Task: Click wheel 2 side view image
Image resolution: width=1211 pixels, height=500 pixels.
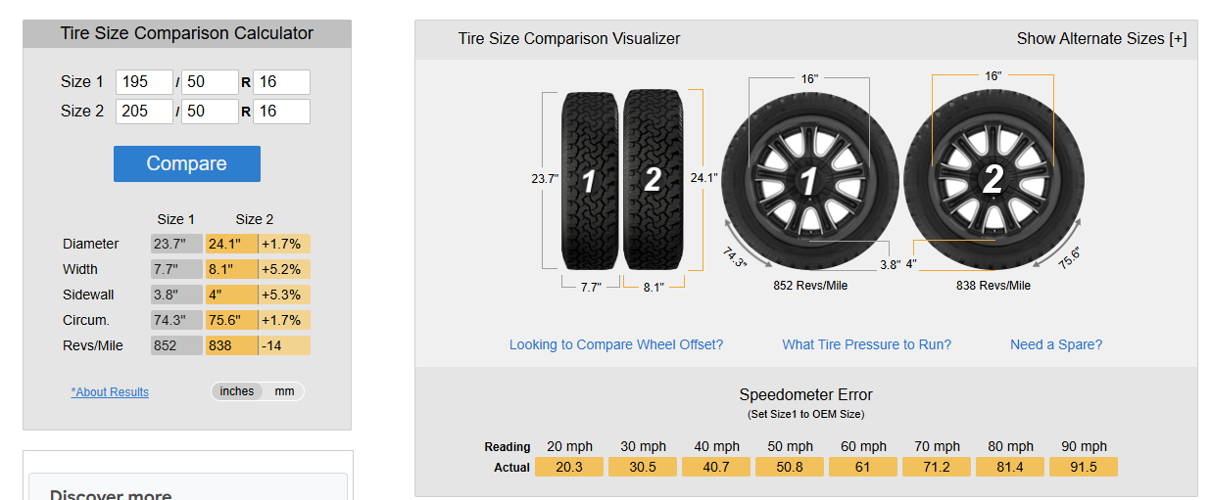Action: (993, 178)
